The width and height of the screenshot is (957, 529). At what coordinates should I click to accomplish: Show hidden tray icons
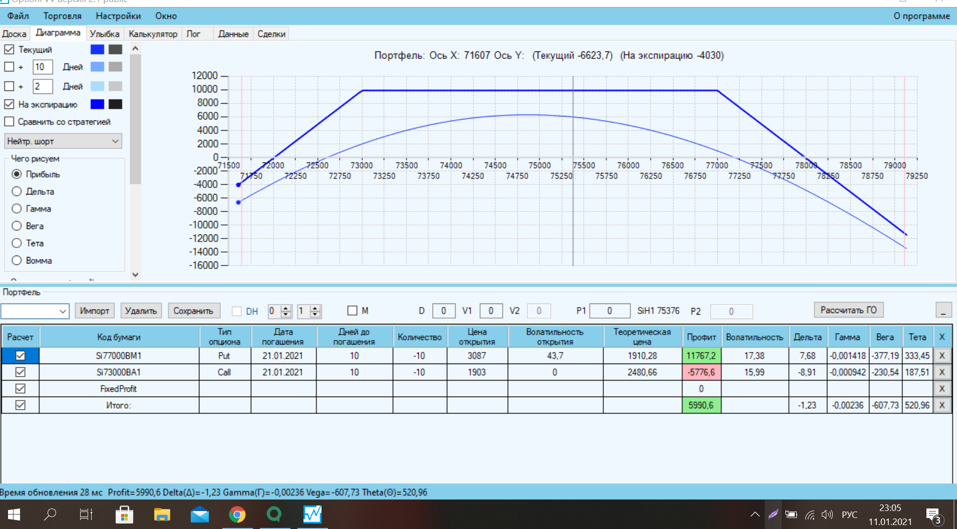[755, 514]
